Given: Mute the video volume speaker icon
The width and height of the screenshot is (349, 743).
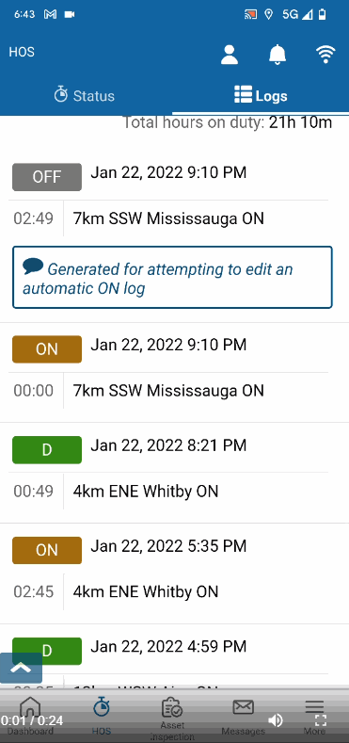Looking at the screenshot, I should [x=275, y=720].
